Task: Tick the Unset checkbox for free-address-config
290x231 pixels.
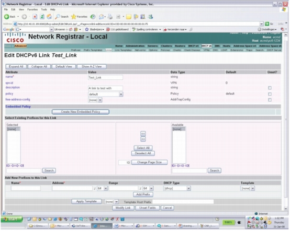Action: tap(270, 100)
